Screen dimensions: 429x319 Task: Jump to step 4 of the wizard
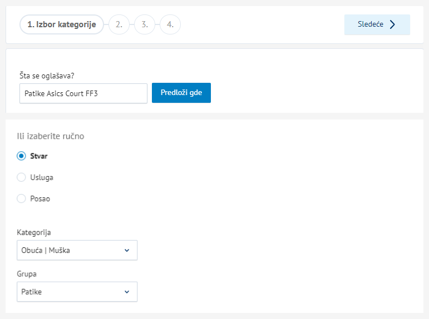click(170, 24)
